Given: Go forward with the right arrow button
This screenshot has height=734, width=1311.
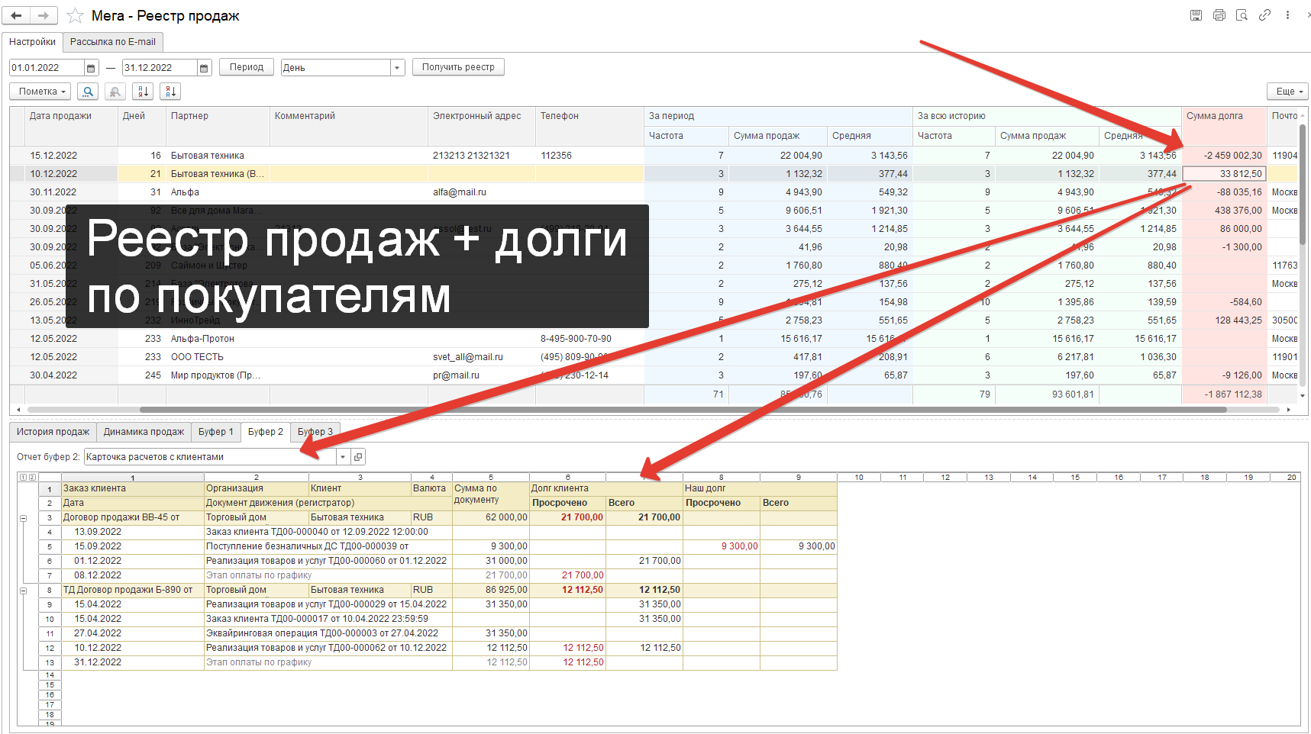Looking at the screenshot, I should click(44, 15).
